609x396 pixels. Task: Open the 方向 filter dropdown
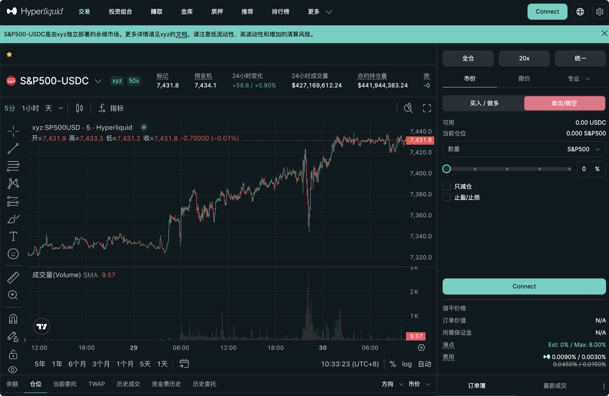pos(392,384)
